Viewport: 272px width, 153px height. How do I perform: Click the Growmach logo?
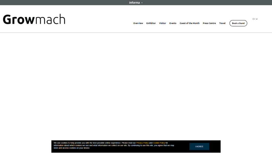(34, 19)
